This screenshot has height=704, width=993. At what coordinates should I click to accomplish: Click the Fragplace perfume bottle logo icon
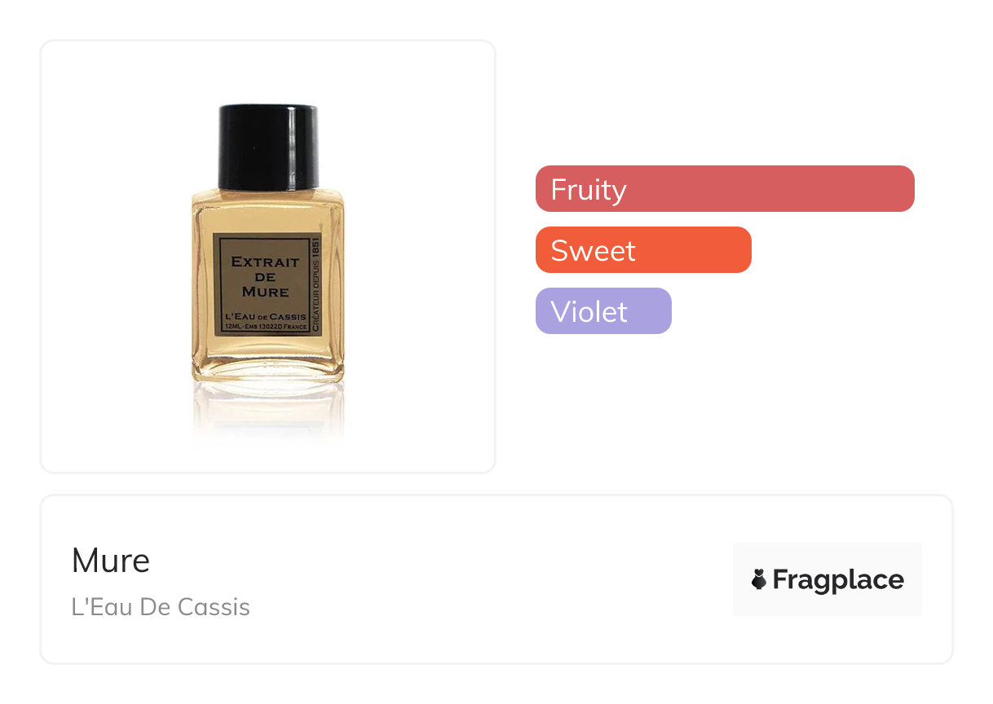(x=759, y=579)
